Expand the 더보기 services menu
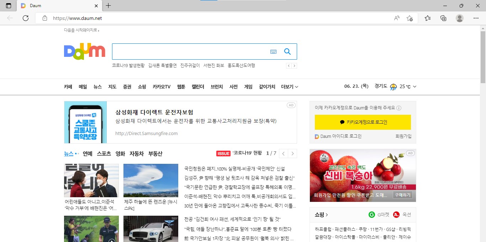486x242 pixels. tap(290, 87)
